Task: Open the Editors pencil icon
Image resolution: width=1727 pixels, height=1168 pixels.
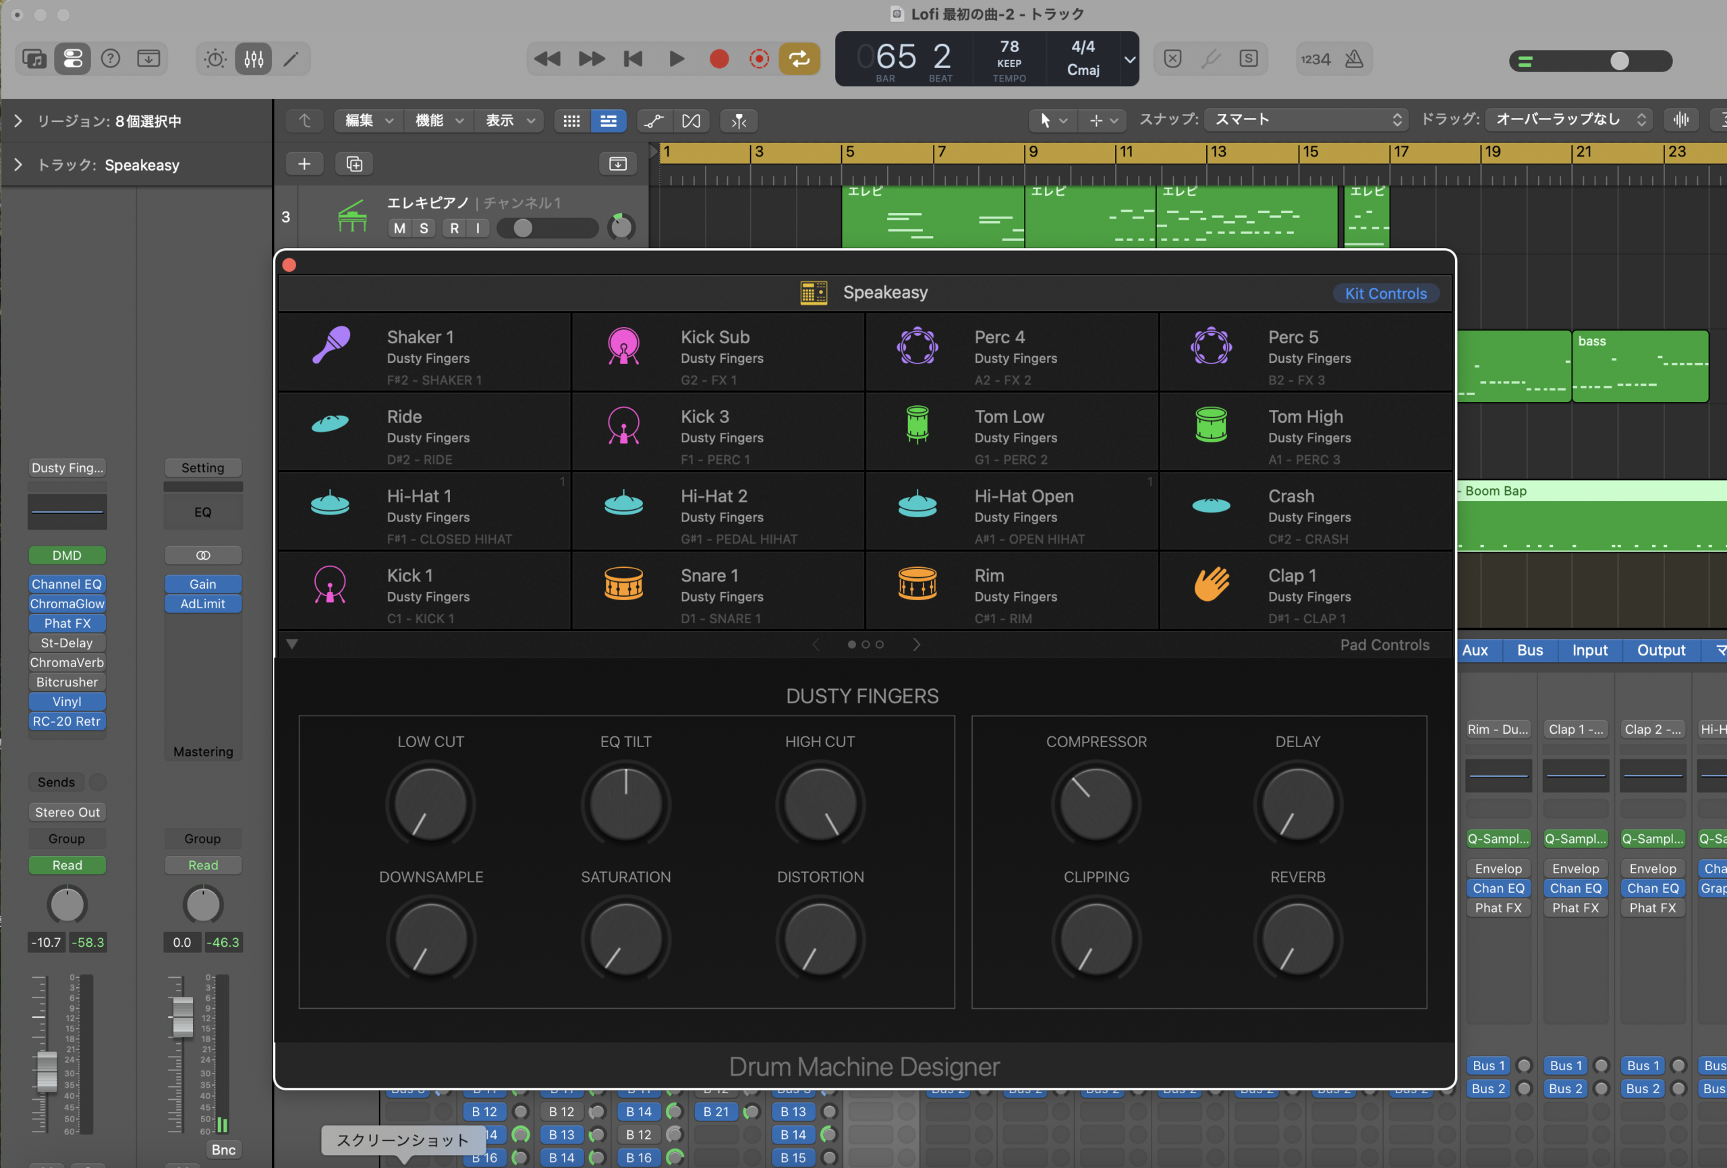Action: pos(291,59)
